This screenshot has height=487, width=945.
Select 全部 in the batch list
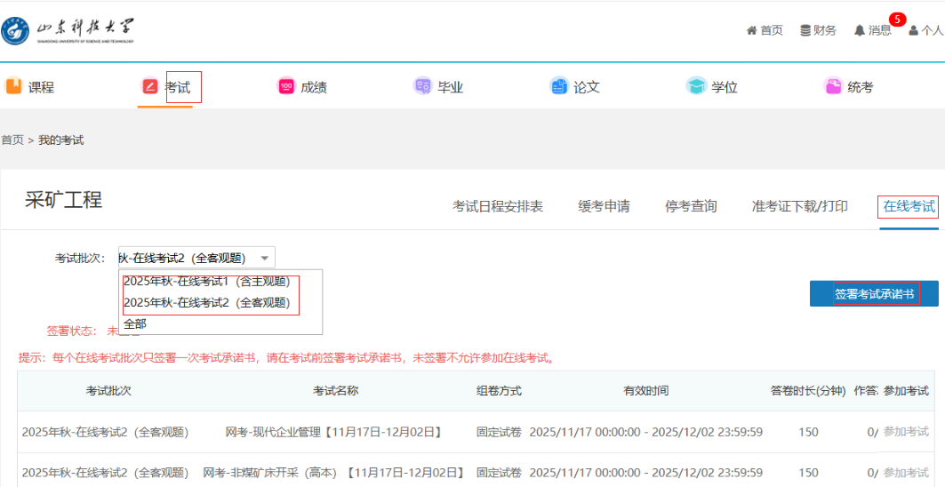pos(135,324)
